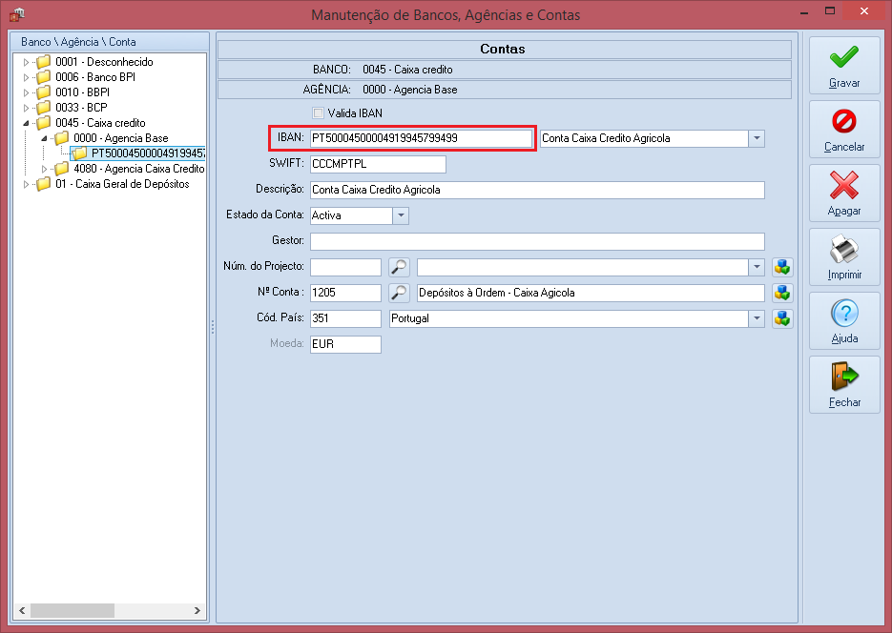Click cubes icon at end of Cód. País row
This screenshot has height=633, width=892.
(x=782, y=318)
